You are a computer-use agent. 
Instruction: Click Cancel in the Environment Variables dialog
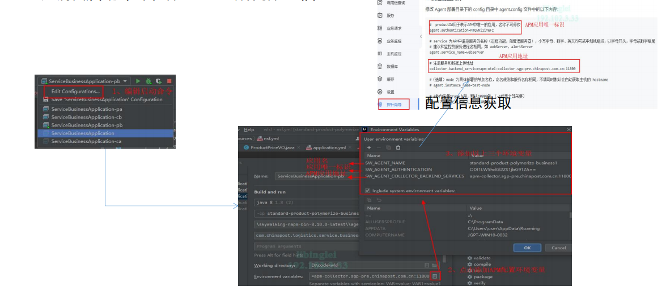[558, 248]
